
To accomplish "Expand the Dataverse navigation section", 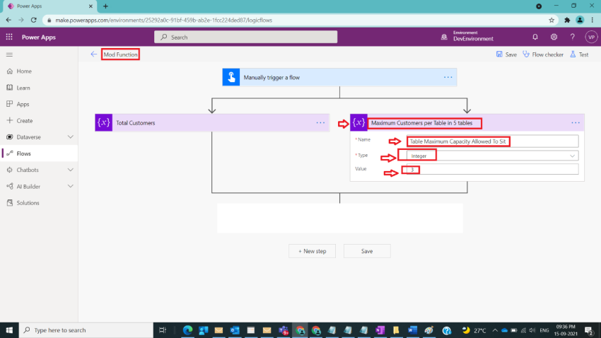I will [71, 136].
